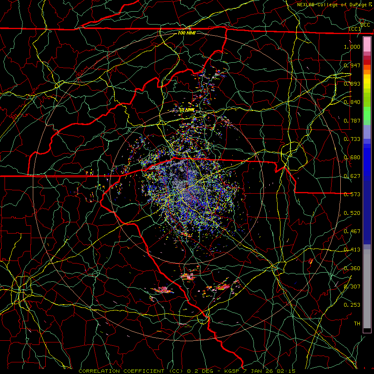
Task: Select the 0.947 scale value
Action: pos(352,65)
